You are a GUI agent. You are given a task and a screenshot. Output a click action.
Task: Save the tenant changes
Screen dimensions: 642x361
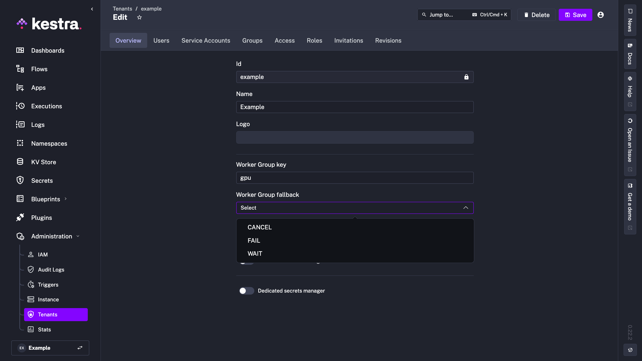575,15
